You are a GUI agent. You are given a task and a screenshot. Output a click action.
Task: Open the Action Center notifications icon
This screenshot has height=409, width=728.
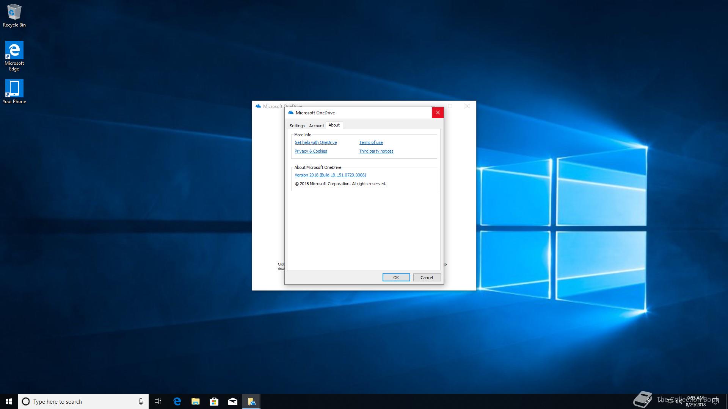point(715,401)
